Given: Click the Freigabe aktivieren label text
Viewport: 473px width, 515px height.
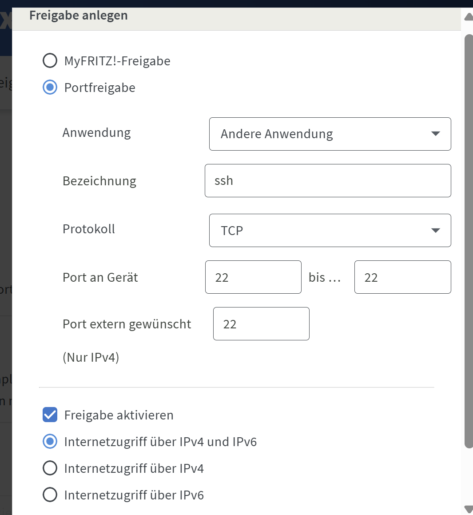Looking at the screenshot, I should pyautogui.click(x=119, y=415).
